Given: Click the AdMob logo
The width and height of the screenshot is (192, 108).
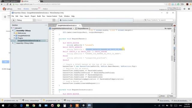Looking at the screenshot, I should point(7,9).
